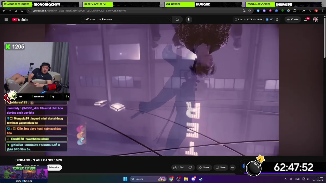Install app icon in the address bar

[244, 11]
